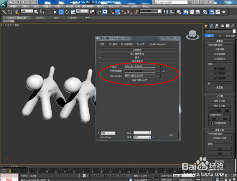The height and width of the screenshot is (181, 237).
Task: Click the 渲染 render button
Action: click(171, 135)
